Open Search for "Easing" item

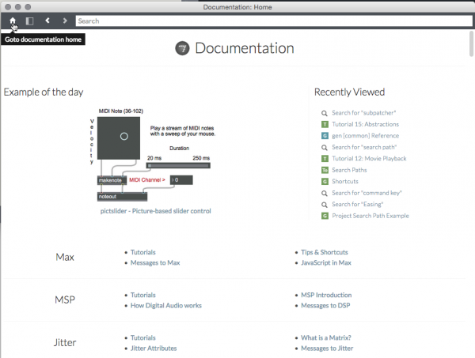pos(358,205)
